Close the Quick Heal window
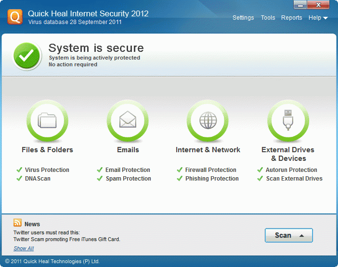This screenshot has width=338, height=267. click(x=318, y=5)
